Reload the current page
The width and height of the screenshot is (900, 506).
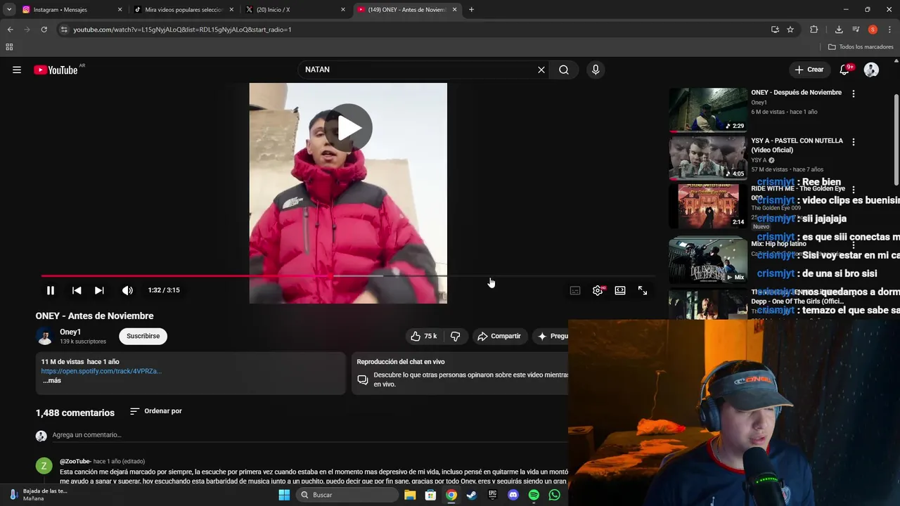(x=44, y=30)
